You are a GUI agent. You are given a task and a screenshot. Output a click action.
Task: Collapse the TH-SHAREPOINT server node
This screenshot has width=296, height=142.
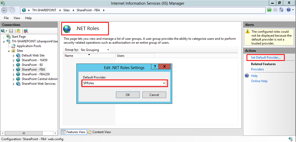(4, 42)
